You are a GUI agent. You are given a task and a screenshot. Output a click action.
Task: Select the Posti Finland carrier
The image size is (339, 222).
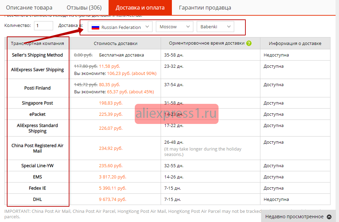click(x=37, y=88)
